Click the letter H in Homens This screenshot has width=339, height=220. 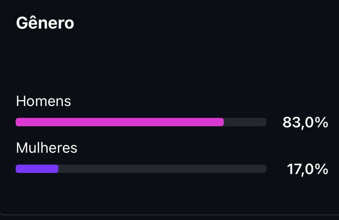click(21, 101)
